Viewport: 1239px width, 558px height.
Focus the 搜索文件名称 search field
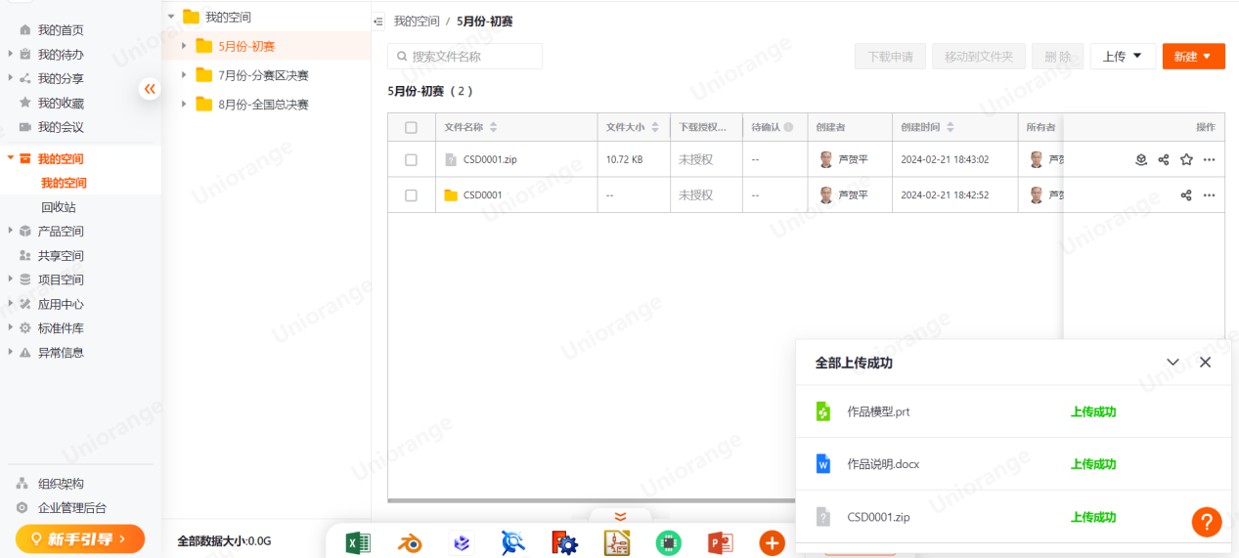(465, 57)
